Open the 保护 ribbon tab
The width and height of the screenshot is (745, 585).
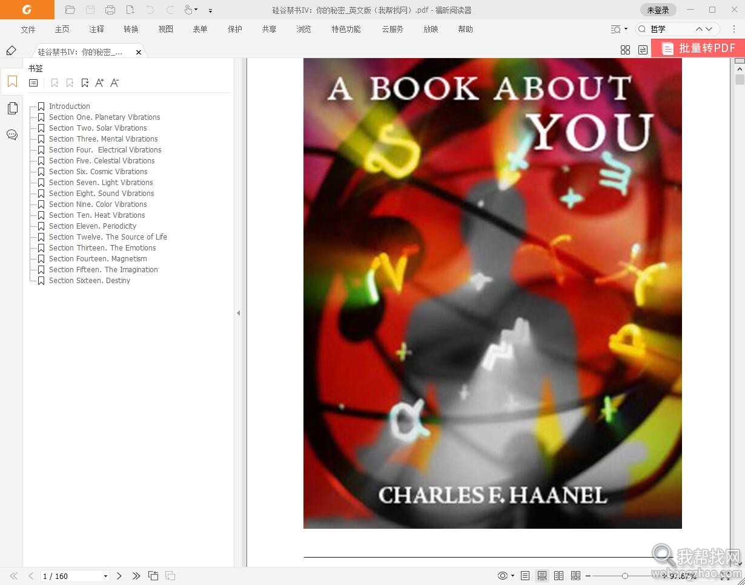(235, 29)
